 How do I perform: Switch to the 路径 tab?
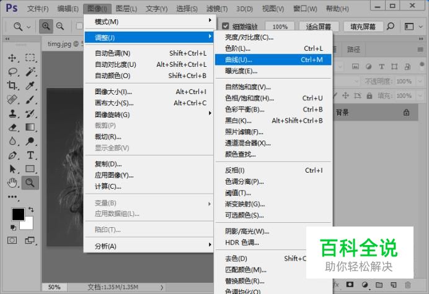(353, 50)
